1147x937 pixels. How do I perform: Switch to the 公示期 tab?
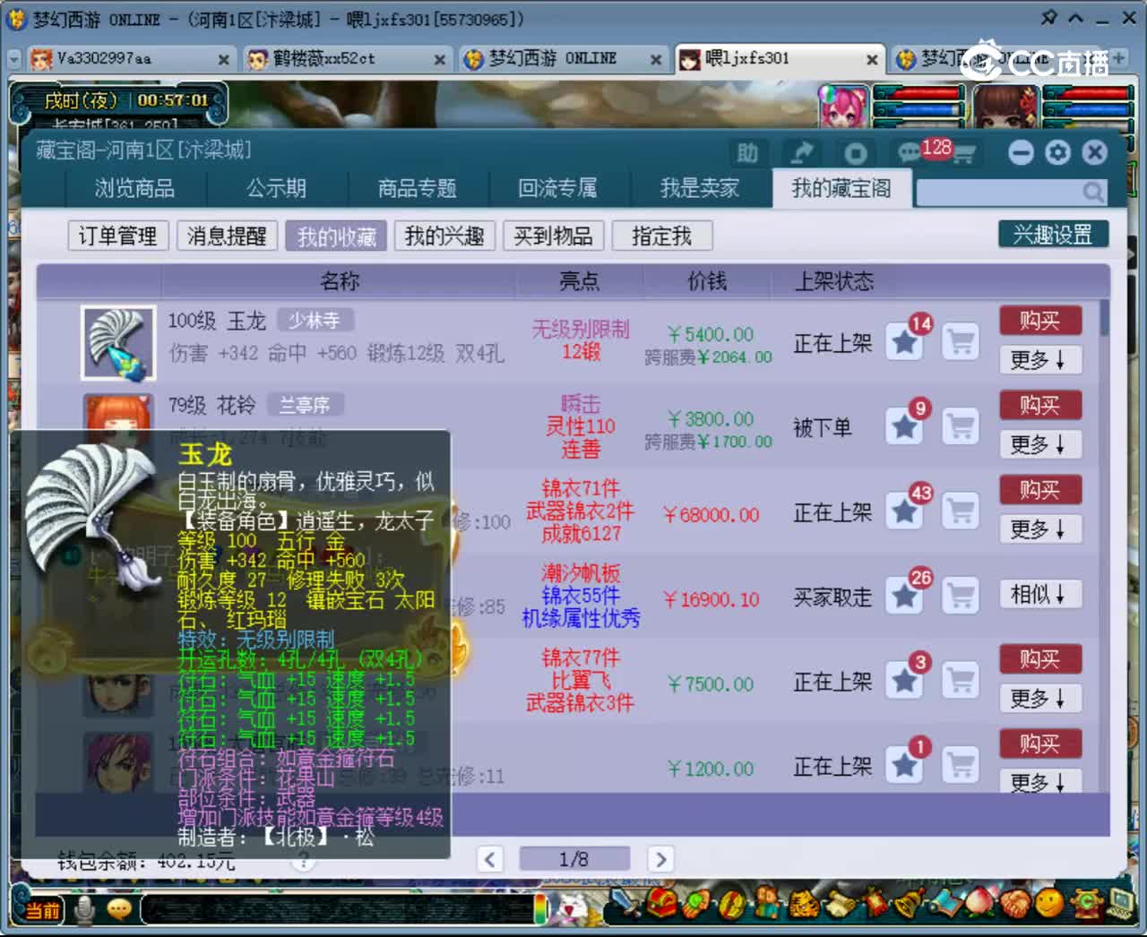coord(275,189)
